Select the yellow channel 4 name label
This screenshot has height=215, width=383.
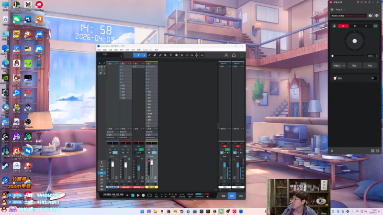[x=151, y=187]
